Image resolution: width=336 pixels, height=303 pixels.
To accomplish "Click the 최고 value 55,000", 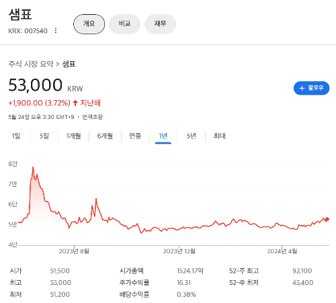I will point(60,283).
